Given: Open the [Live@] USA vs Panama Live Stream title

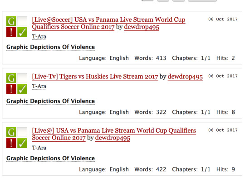Looking at the screenshot, I should [x=114, y=134].
